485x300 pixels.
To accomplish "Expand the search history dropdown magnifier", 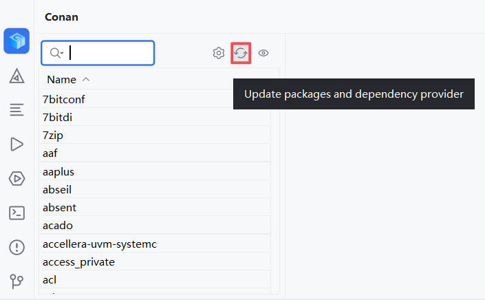I will (x=56, y=53).
